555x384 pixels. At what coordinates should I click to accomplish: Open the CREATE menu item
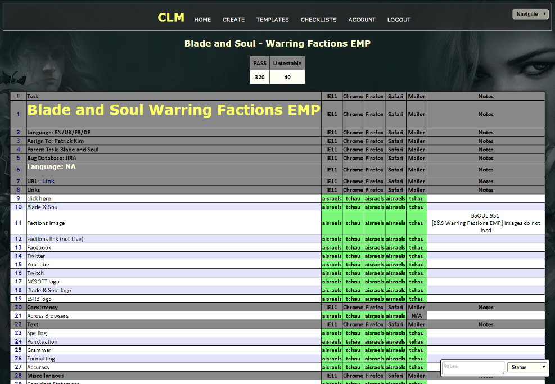pos(233,20)
